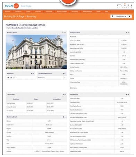Click the car parking amenity icon

[11, 78]
